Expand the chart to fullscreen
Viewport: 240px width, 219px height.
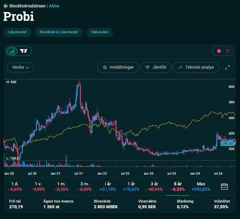tap(228, 67)
